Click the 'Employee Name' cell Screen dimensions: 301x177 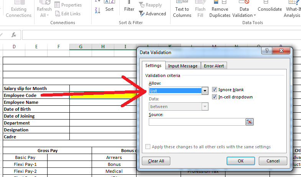coord(36,102)
